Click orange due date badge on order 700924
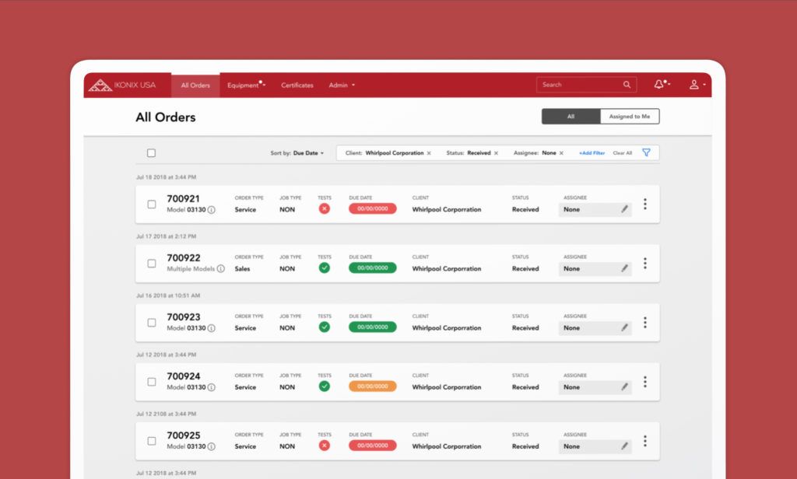 (373, 386)
